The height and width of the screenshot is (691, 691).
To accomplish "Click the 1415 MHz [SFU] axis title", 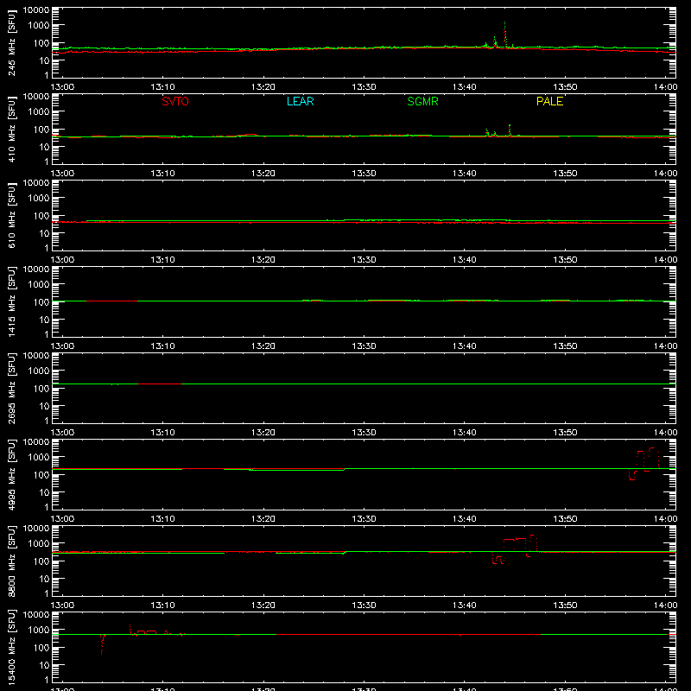I will 11,301.
